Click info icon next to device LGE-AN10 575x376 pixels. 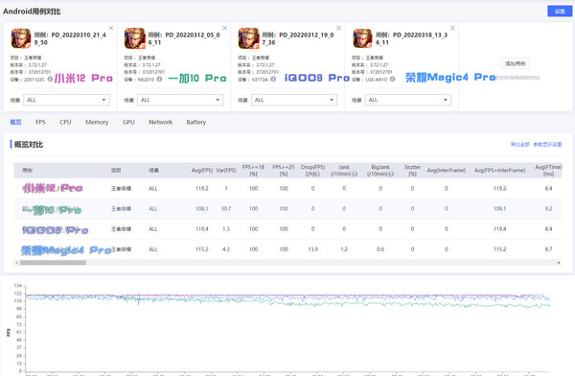pyautogui.click(x=392, y=79)
